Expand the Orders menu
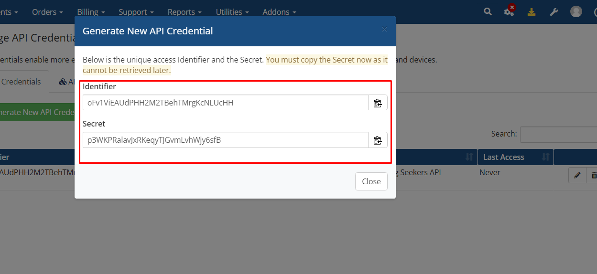 47,12
